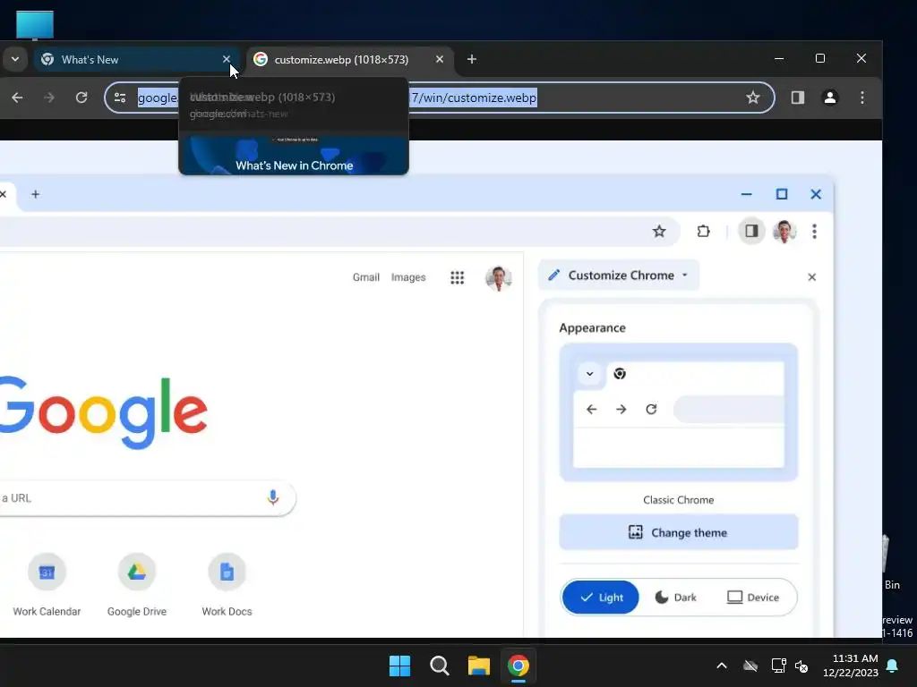The width and height of the screenshot is (917, 687).
Task: Close the customize.webp tab
Action: coord(440,59)
